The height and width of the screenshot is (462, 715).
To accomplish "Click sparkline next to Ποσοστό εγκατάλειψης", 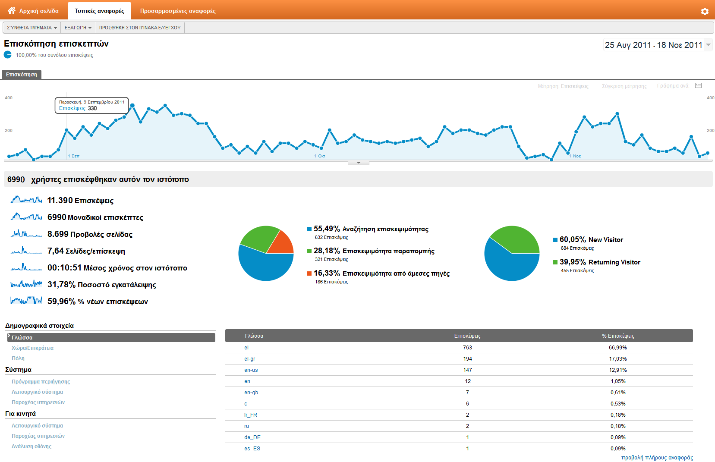I will [x=26, y=284].
